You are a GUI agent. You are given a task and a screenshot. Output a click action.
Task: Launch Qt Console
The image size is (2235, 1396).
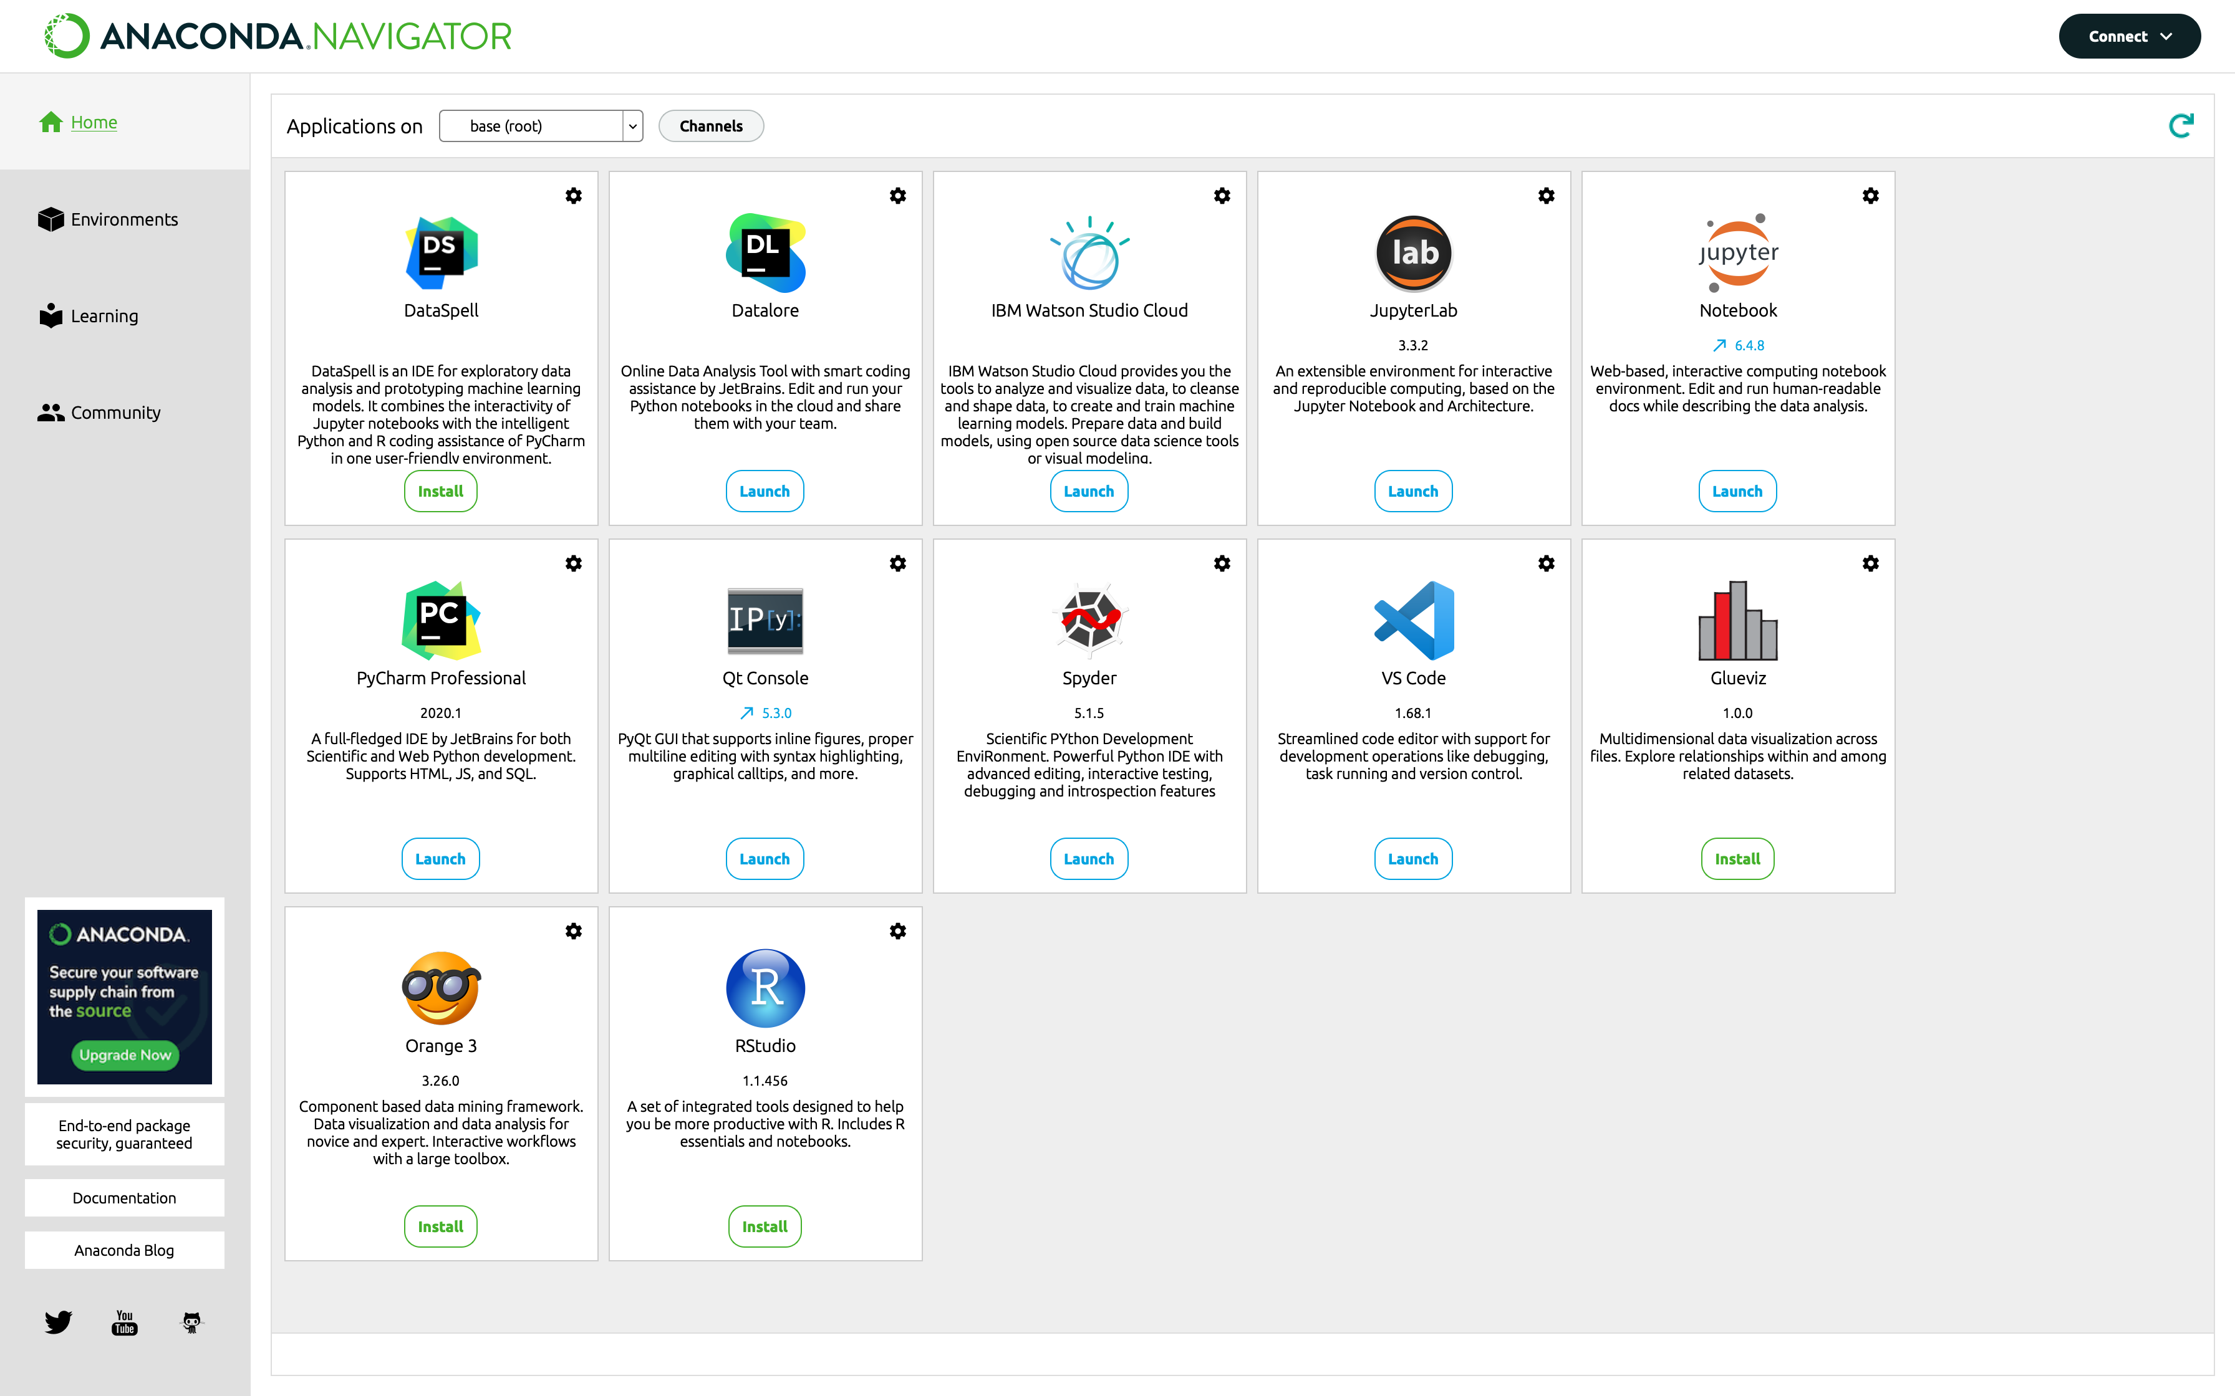(x=765, y=859)
